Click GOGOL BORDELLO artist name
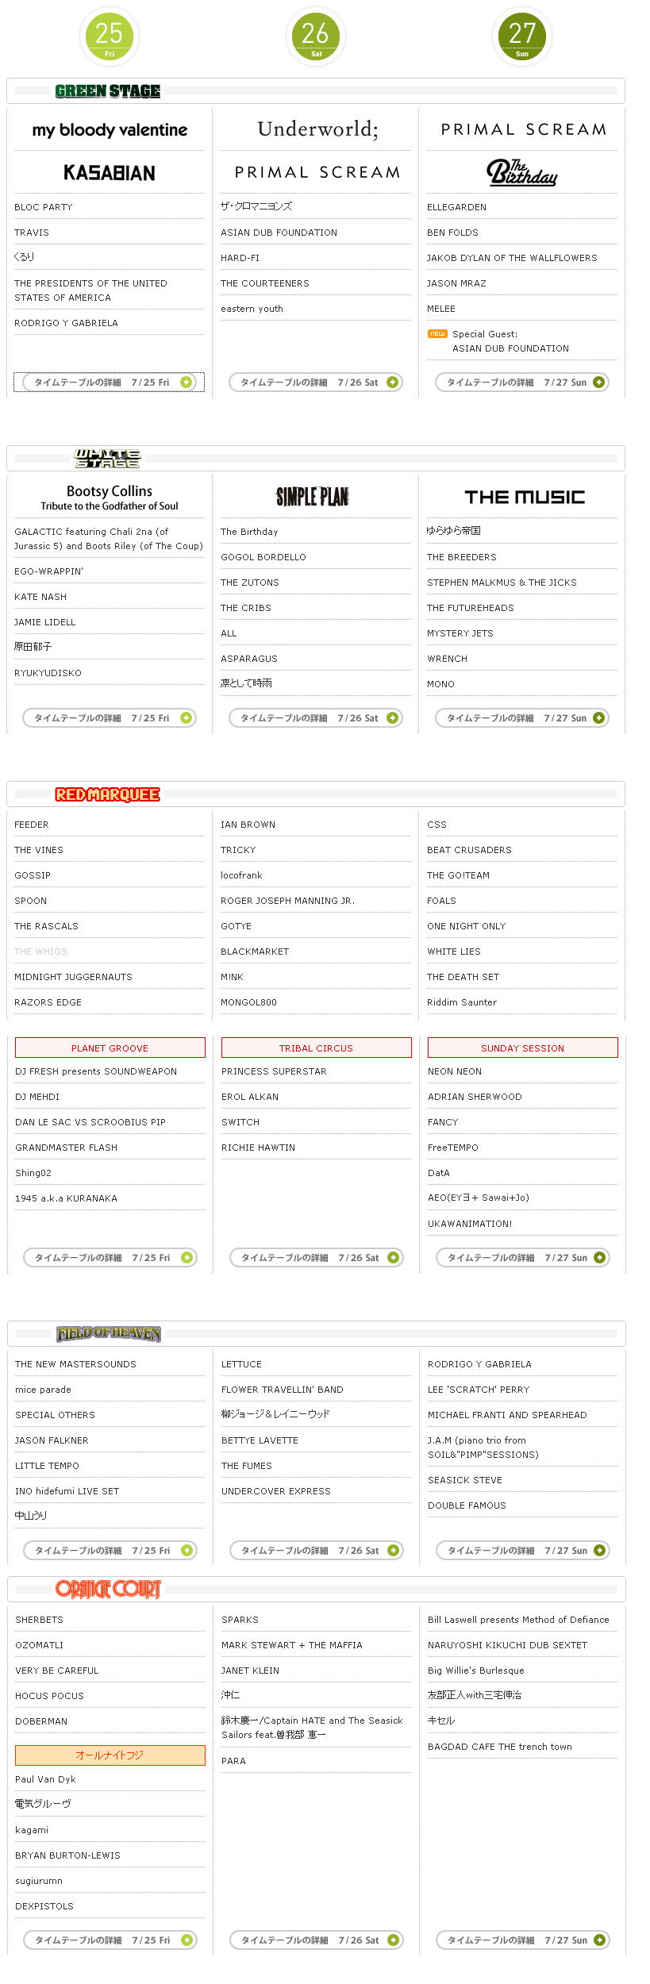The height and width of the screenshot is (1984, 650). click(x=263, y=557)
